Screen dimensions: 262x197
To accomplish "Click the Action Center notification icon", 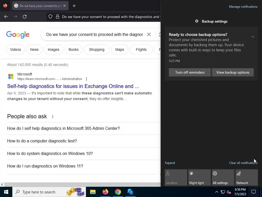I will tap(254, 192).
